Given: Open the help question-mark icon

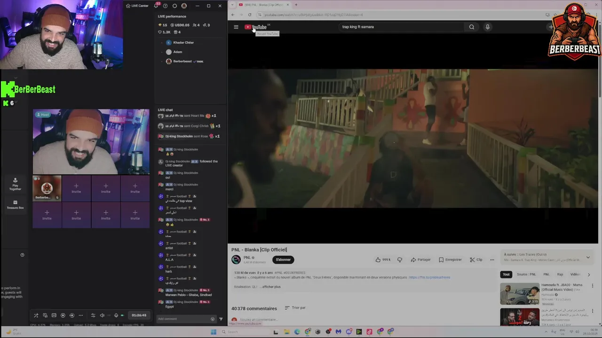Looking at the screenshot, I should click(165, 6).
